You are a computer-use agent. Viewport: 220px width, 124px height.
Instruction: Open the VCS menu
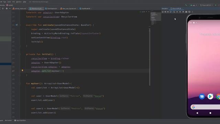(x=14, y=2)
